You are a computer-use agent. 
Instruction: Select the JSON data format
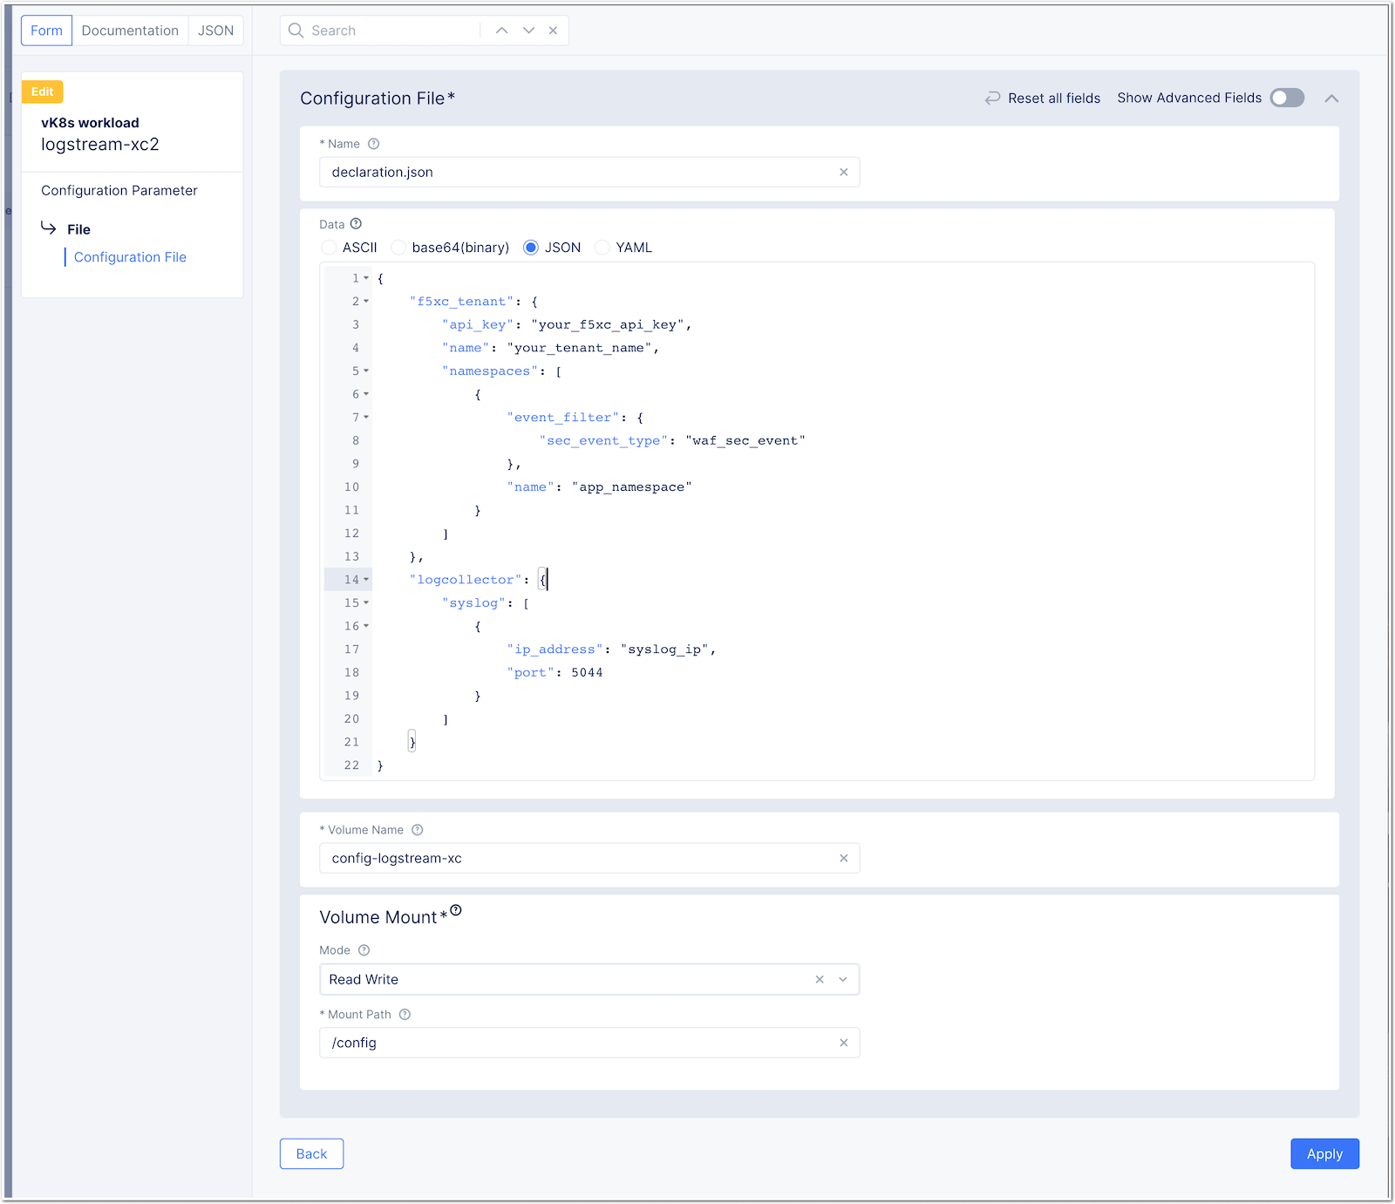point(531,248)
